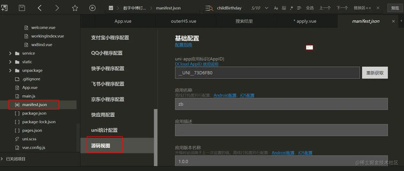
Task: Click the 预览 preview button
Action: pyautogui.click(x=395, y=8)
